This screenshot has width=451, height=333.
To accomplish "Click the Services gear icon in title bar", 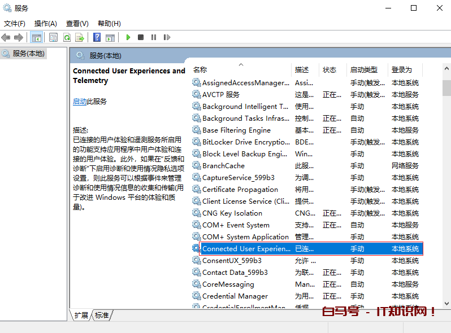I will [x=7, y=8].
